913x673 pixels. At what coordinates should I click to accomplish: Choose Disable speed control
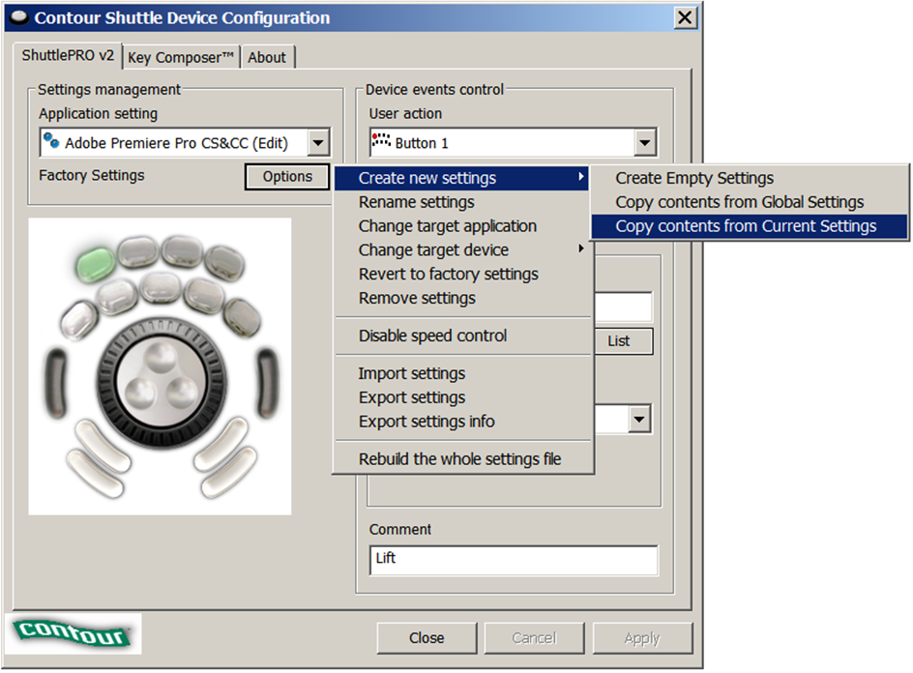pos(432,336)
